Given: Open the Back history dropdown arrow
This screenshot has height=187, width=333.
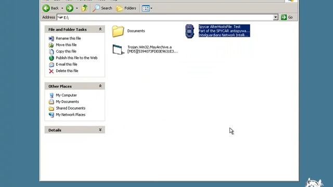Looking at the screenshot, I should (x=62, y=8).
